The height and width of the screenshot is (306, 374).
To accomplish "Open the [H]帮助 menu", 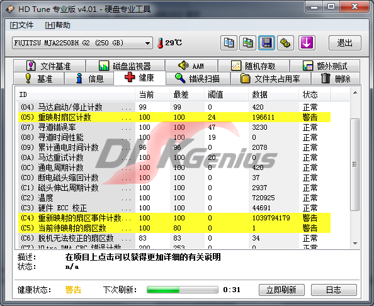I will click(57, 25).
